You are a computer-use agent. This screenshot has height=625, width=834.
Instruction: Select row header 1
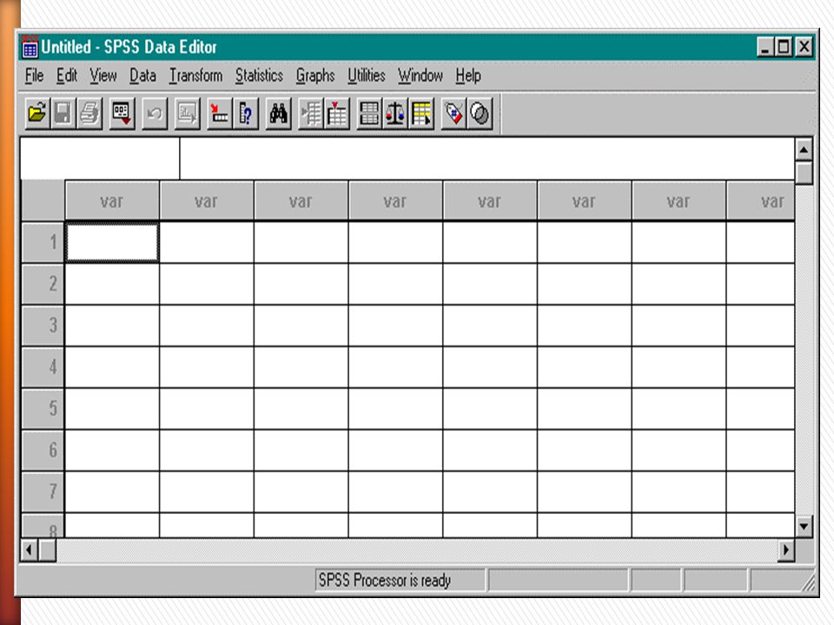[43, 242]
